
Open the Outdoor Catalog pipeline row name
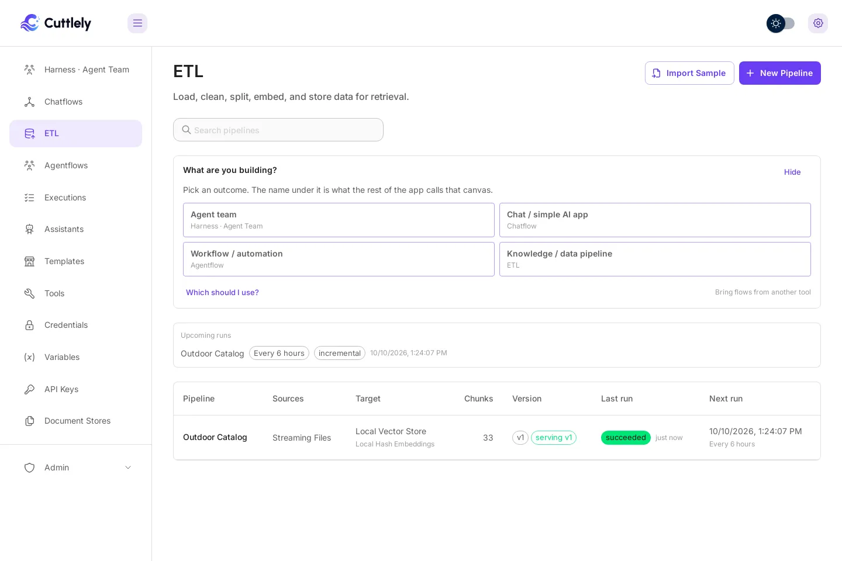point(215,437)
